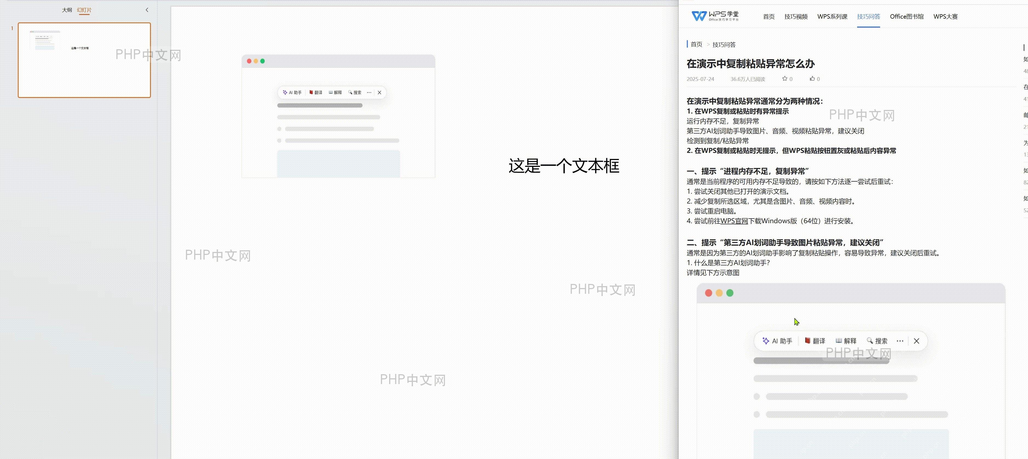This screenshot has height=459, width=1028.
Task: Click the red dot in the article illustration
Action: pyautogui.click(x=709, y=293)
